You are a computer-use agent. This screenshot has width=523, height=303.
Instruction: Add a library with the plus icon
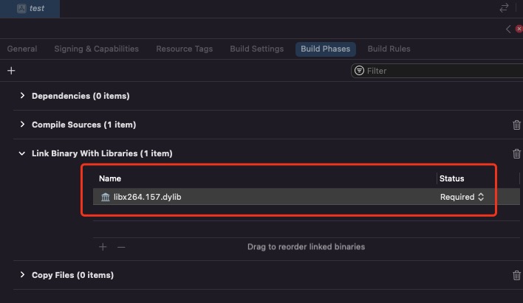(x=103, y=247)
